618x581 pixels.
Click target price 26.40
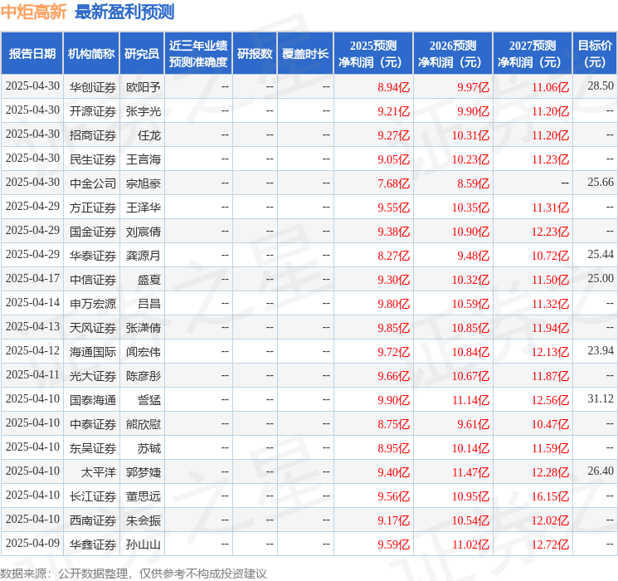[x=601, y=471]
